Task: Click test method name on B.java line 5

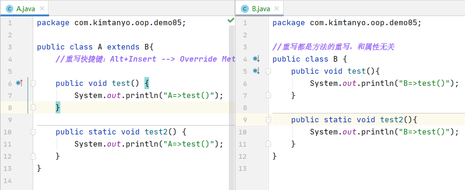Action: pos(357,71)
